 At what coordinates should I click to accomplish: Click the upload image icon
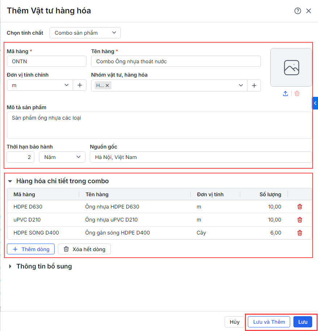coord(285,94)
